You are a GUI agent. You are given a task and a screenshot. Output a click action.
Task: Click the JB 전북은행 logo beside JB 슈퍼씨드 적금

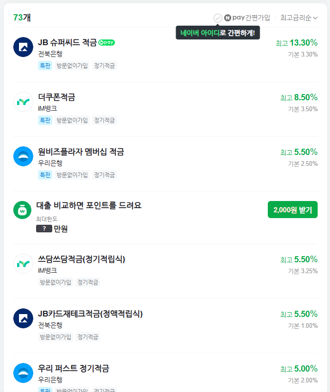click(x=23, y=47)
